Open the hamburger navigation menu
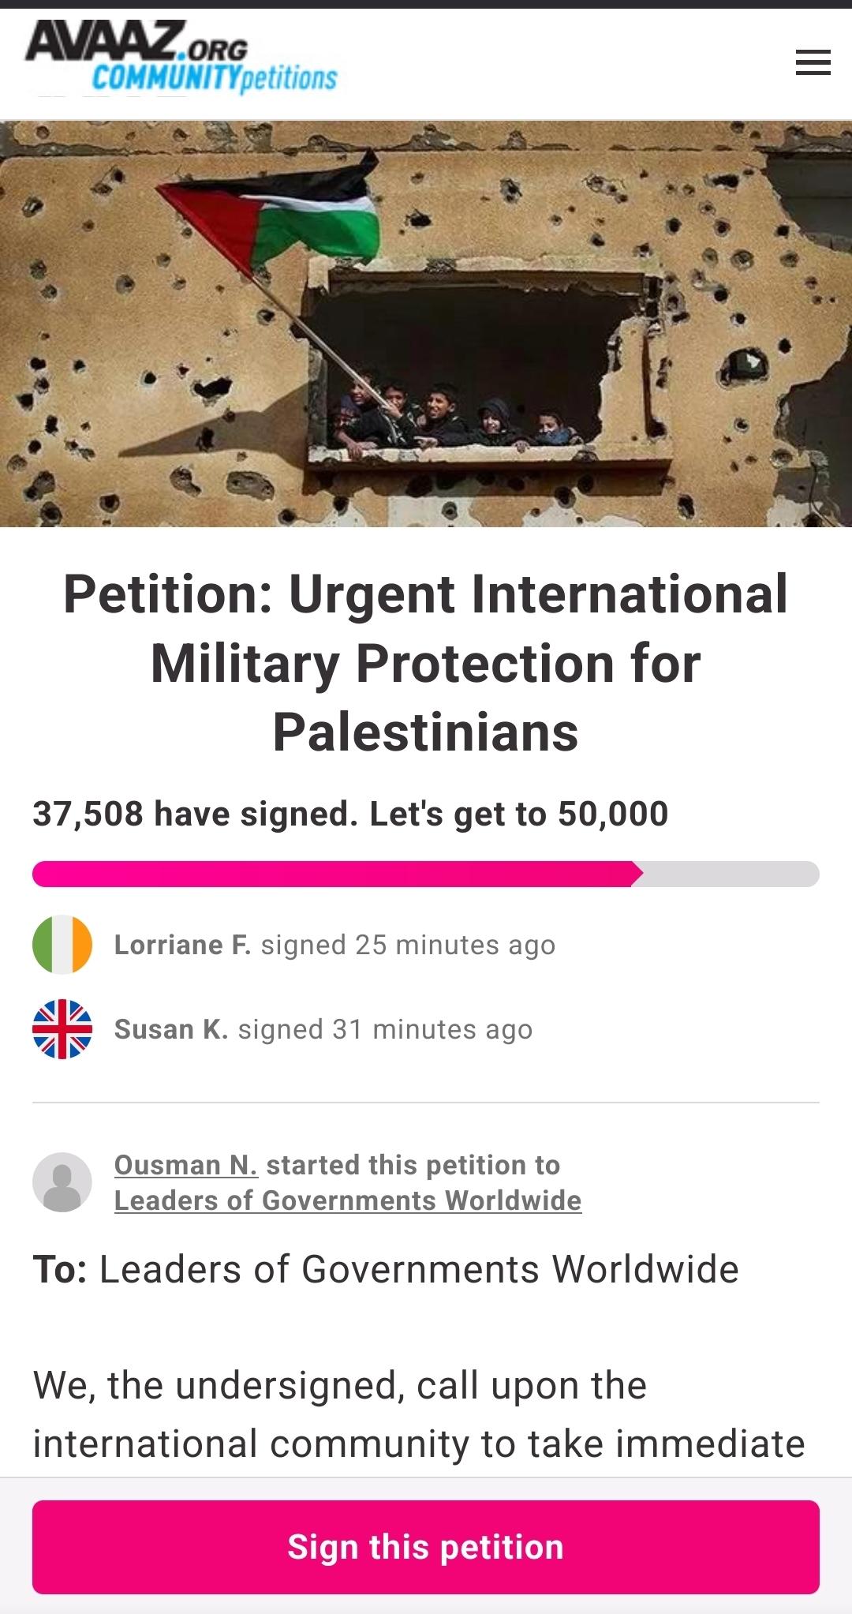Image resolution: width=852 pixels, height=1614 pixels. tap(813, 62)
